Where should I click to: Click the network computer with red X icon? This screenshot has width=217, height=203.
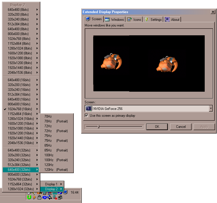click(x=55, y=198)
